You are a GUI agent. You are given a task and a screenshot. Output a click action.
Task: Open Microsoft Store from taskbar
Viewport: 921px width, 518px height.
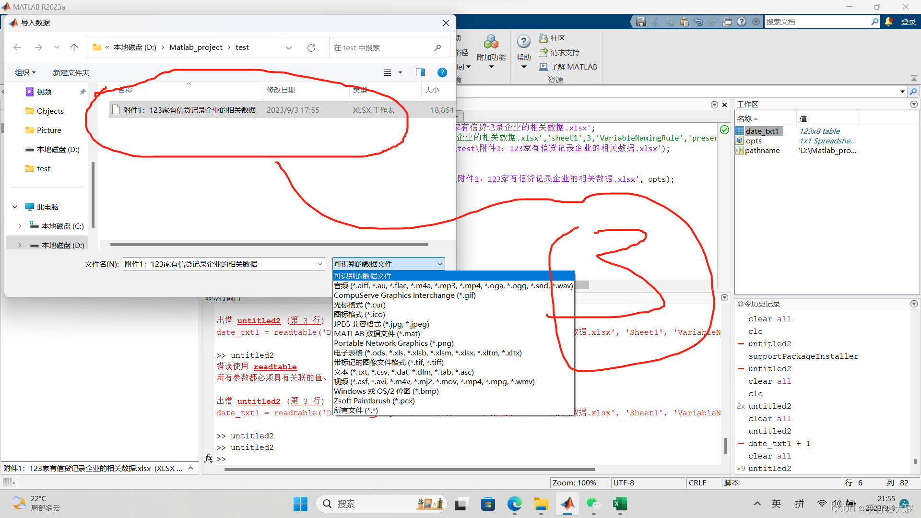point(488,504)
